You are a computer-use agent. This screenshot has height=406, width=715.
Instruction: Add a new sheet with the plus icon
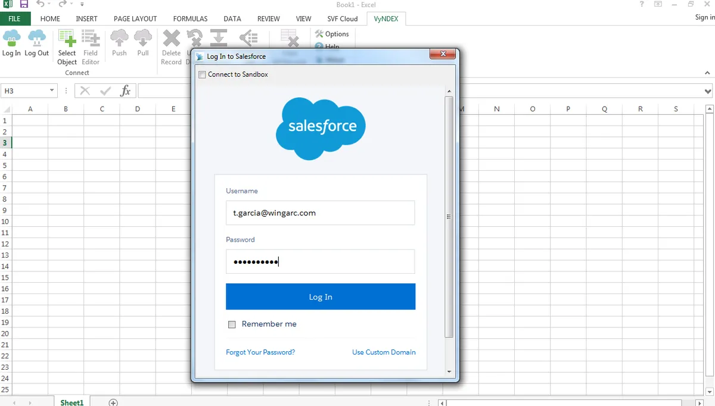coord(113,402)
